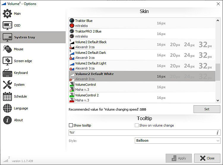Image resolution: width=223 pixels, height=165 pixels.
Task: Select the Traktor Blue skin row
Action: (142, 23)
